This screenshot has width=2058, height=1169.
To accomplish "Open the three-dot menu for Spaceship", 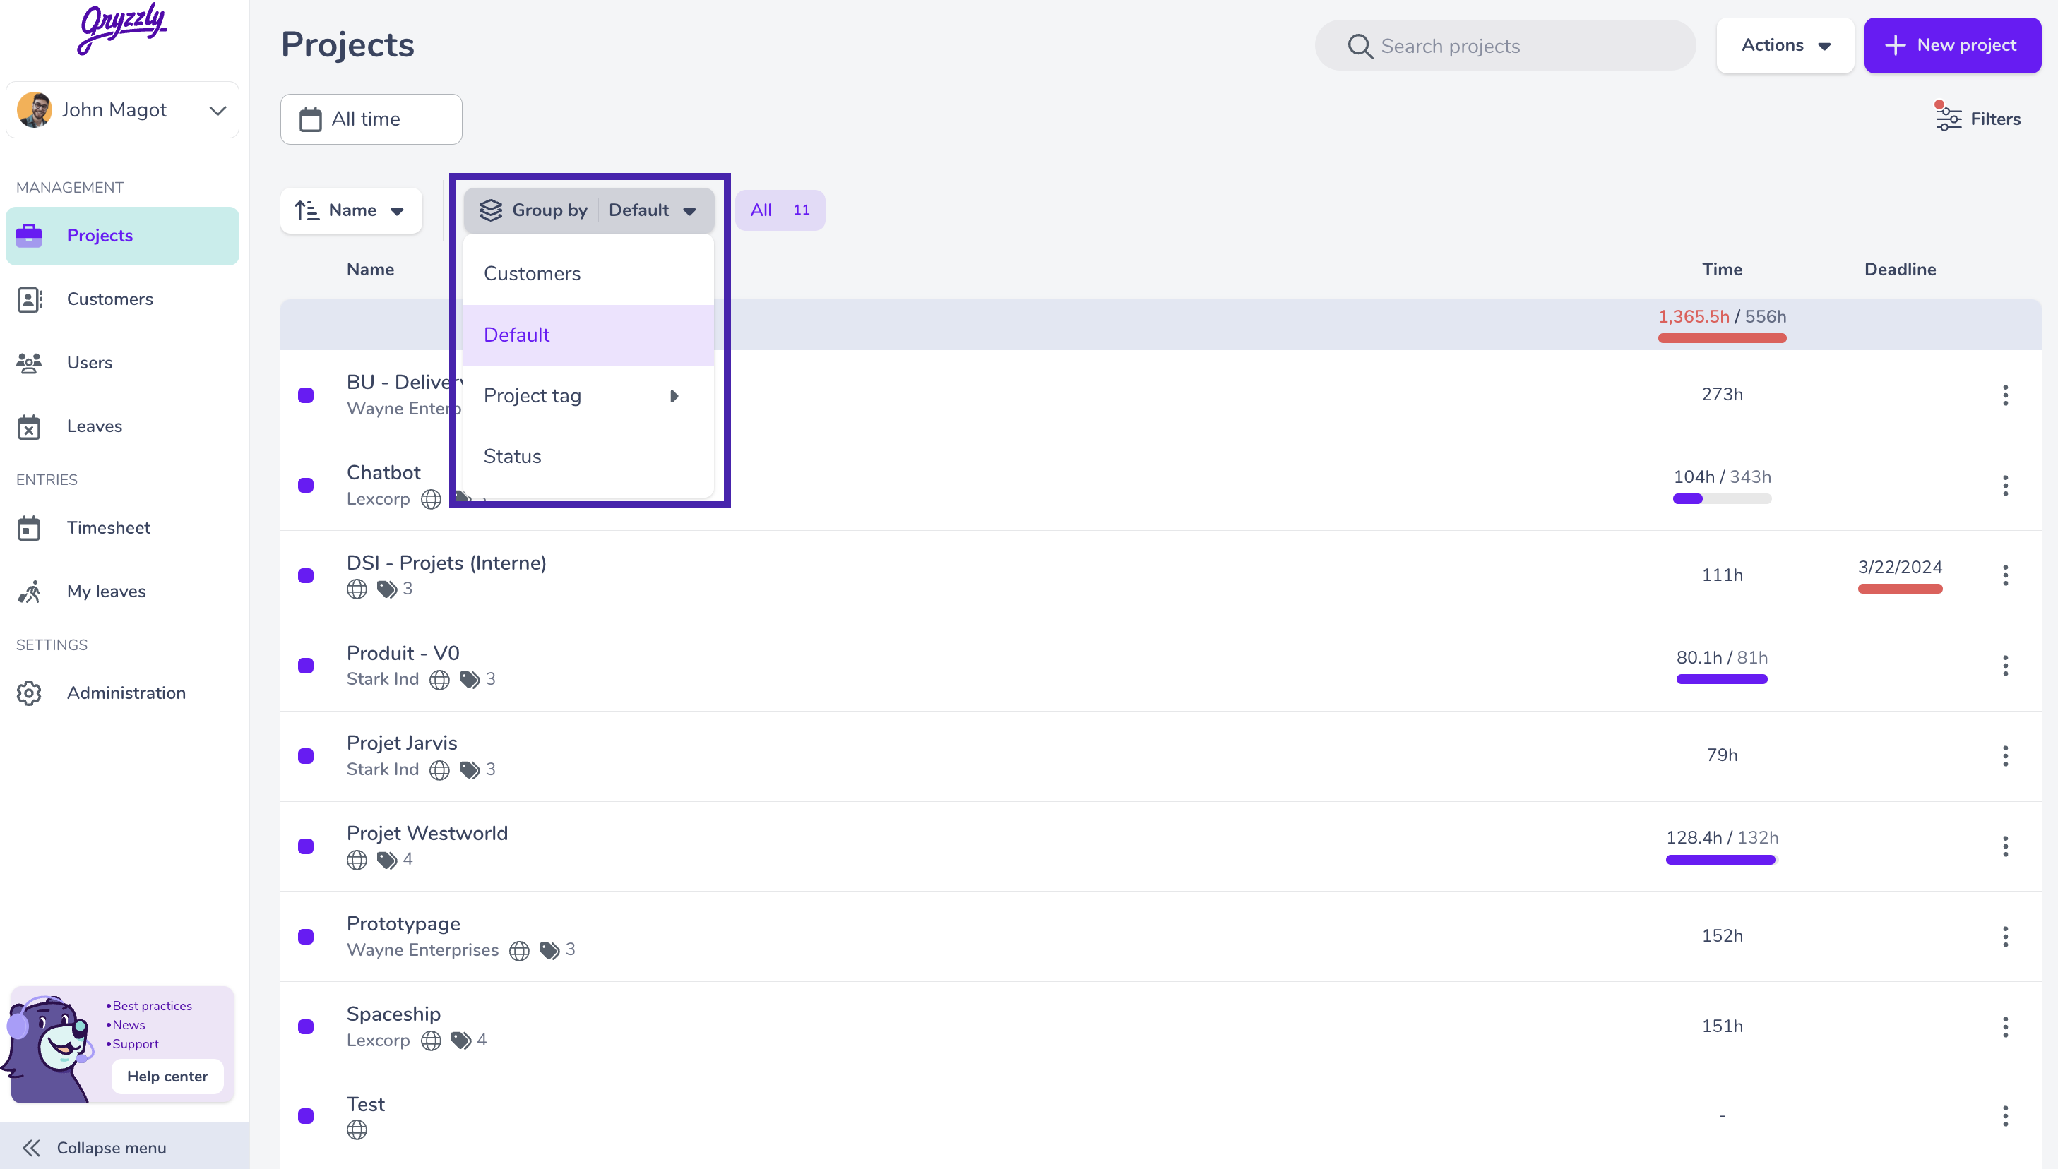I will 2006,1027.
